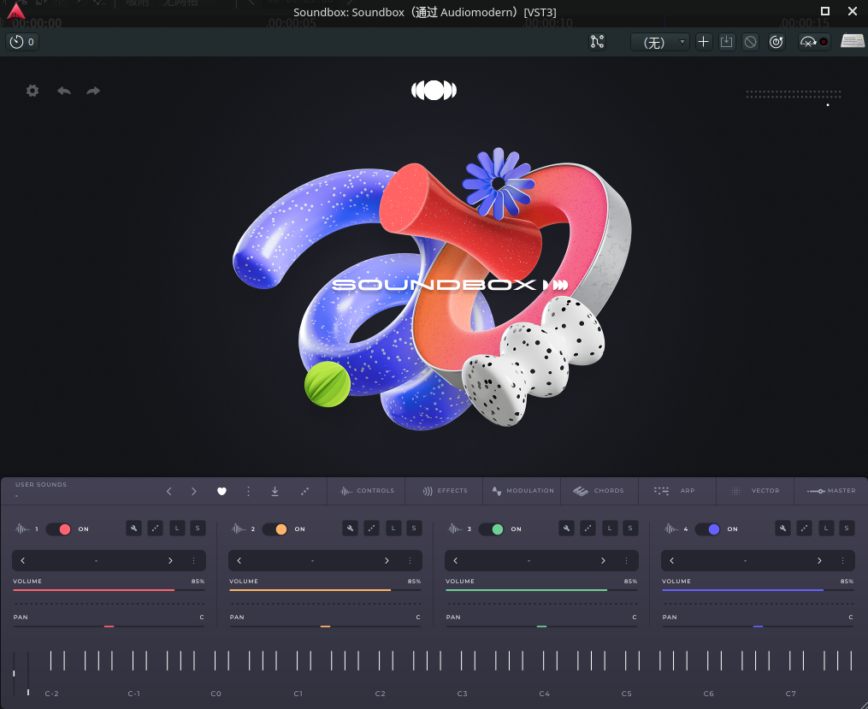868x709 pixels.
Task: Click the save preset icon in host bar
Action: [727, 42]
